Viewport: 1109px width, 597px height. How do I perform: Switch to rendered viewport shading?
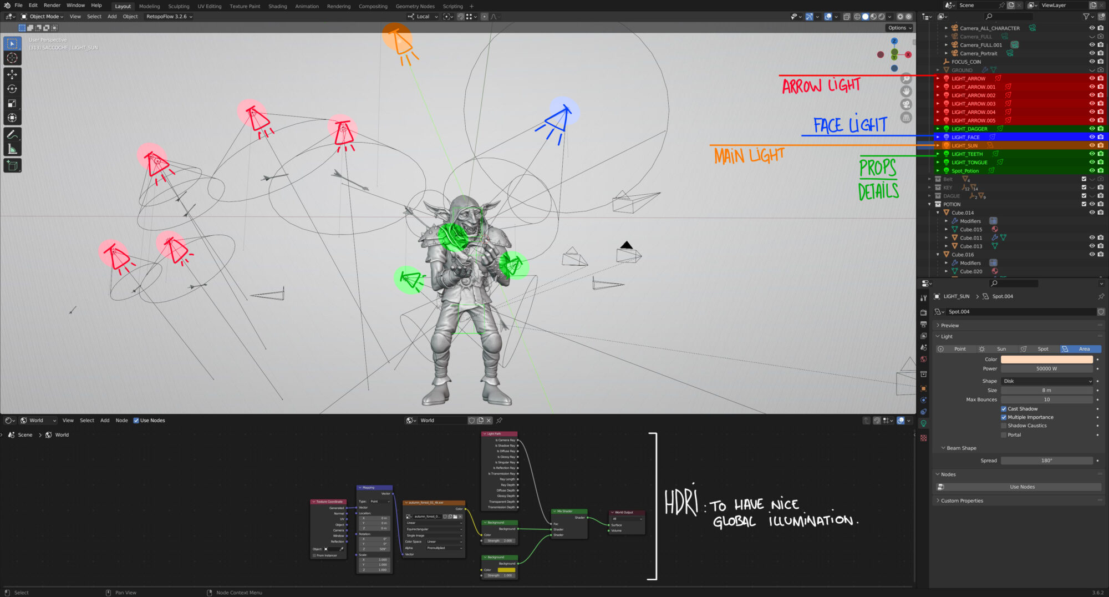(882, 17)
